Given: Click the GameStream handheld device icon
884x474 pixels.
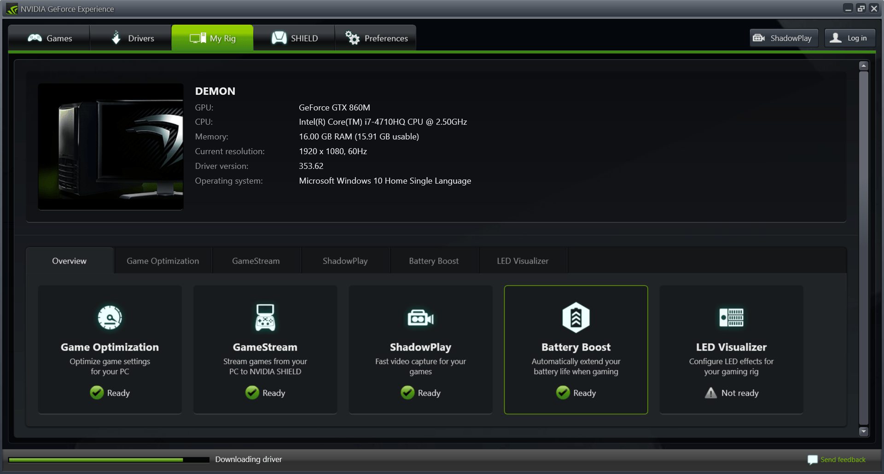Looking at the screenshot, I should 265,318.
